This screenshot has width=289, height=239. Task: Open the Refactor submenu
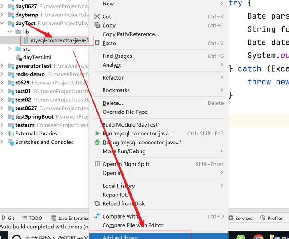159,77
